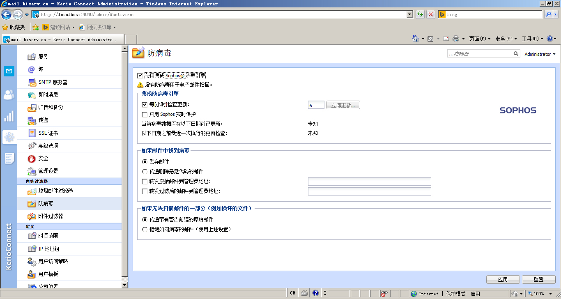Open the 用户访问策略 icon

pyautogui.click(x=32, y=262)
